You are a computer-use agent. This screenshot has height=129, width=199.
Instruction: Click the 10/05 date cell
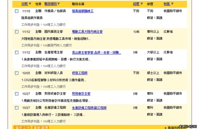[x=26, y=73]
